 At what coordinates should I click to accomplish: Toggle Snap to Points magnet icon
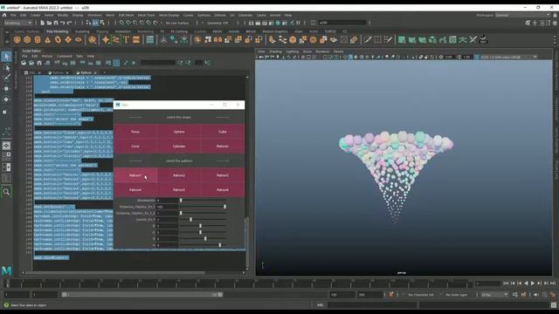[x=135, y=23]
